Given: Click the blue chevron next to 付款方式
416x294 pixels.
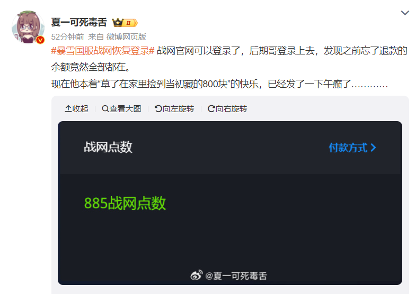Looking at the screenshot, I should [x=373, y=148].
